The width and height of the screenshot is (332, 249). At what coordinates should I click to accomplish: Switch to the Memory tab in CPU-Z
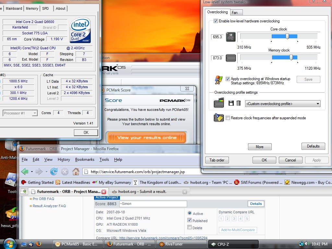[32, 8]
